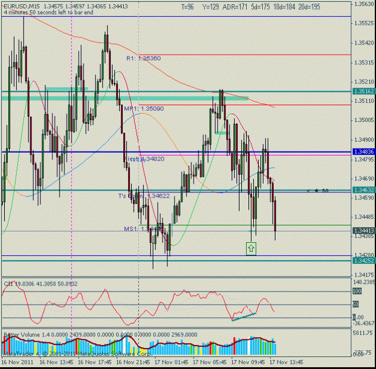
Task: Select the MR1: 1.35090 label
Action: pos(144,109)
